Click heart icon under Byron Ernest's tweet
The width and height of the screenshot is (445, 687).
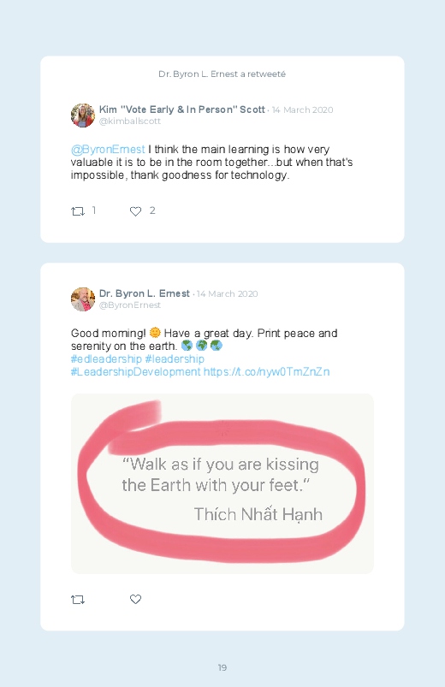click(135, 599)
